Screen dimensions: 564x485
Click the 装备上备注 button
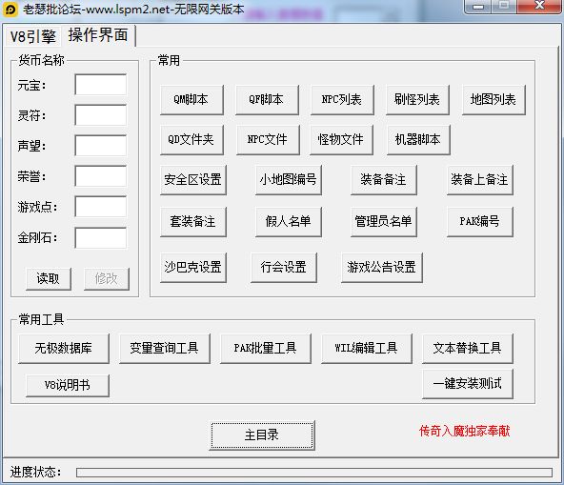[479, 179]
